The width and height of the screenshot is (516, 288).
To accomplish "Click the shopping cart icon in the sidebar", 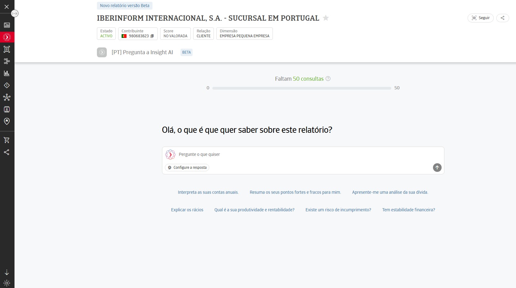I will (6, 140).
